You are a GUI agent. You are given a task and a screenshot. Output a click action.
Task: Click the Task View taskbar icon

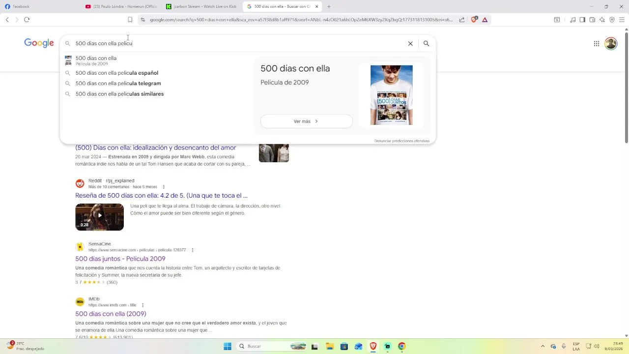pyautogui.click(x=314, y=346)
